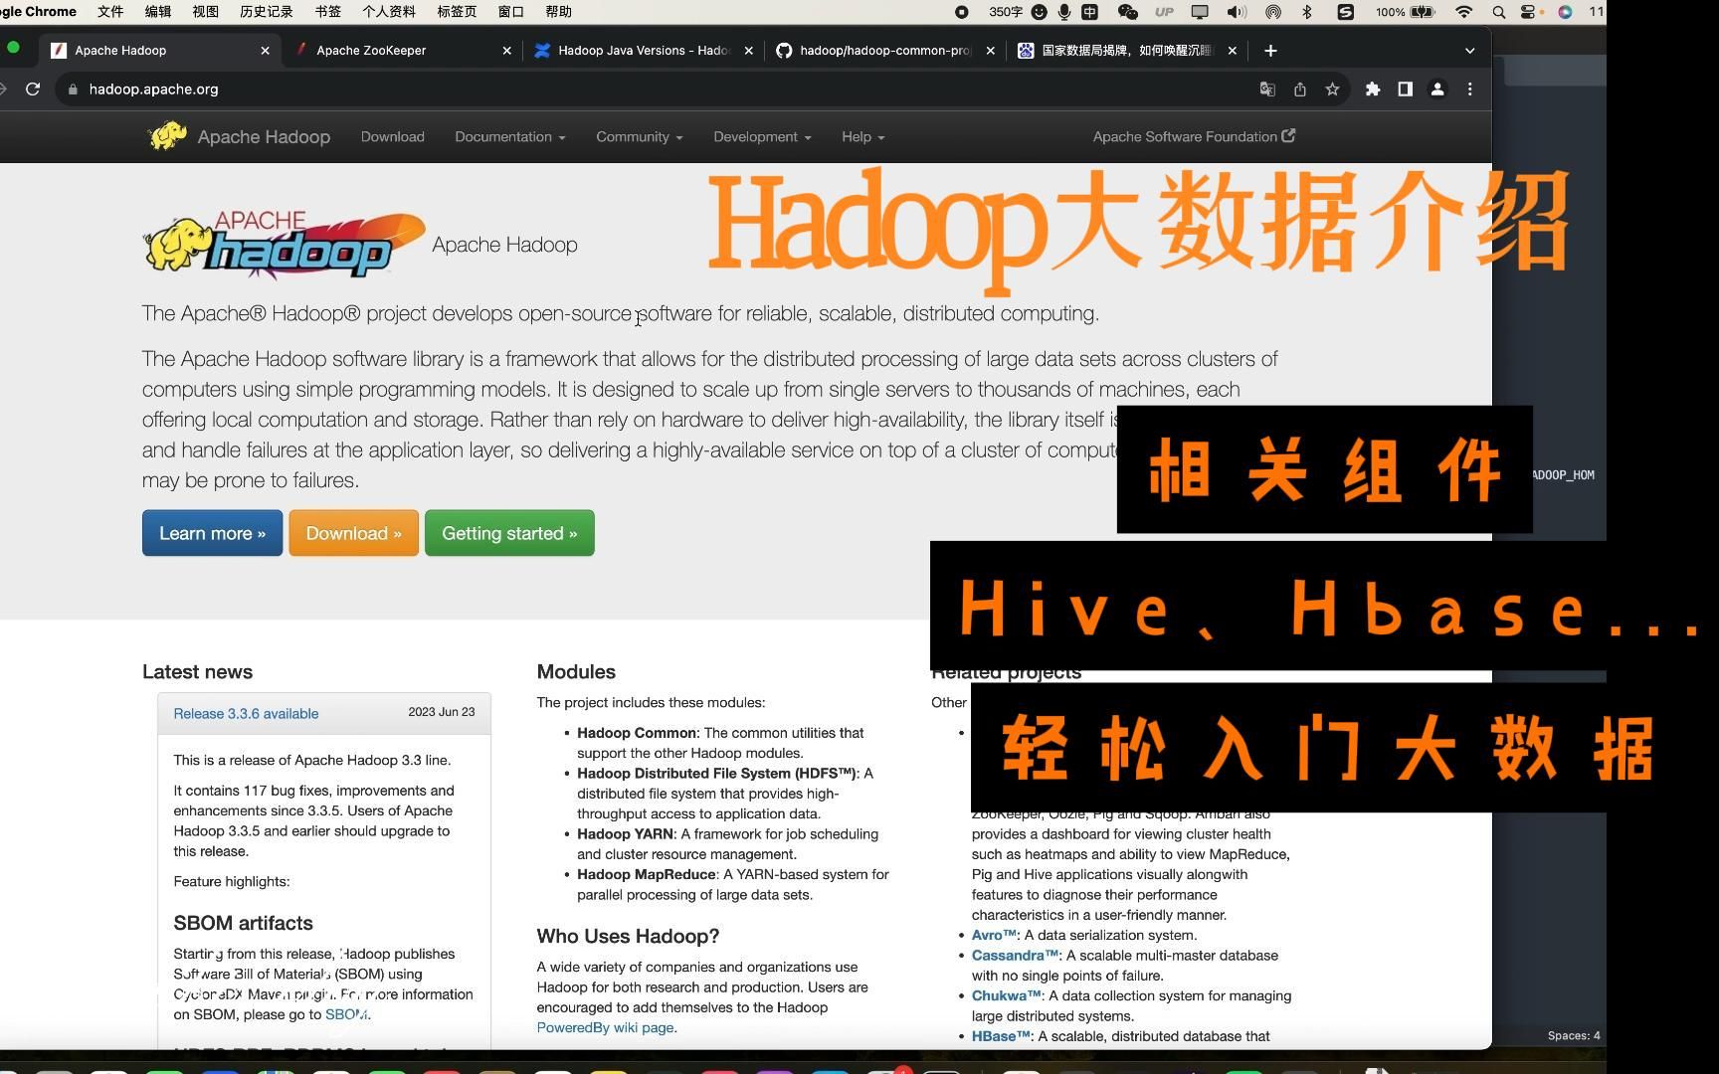1719x1074 pixels.
Task: Open the PoweredBy wiki page link
Action: point(605,1028)
